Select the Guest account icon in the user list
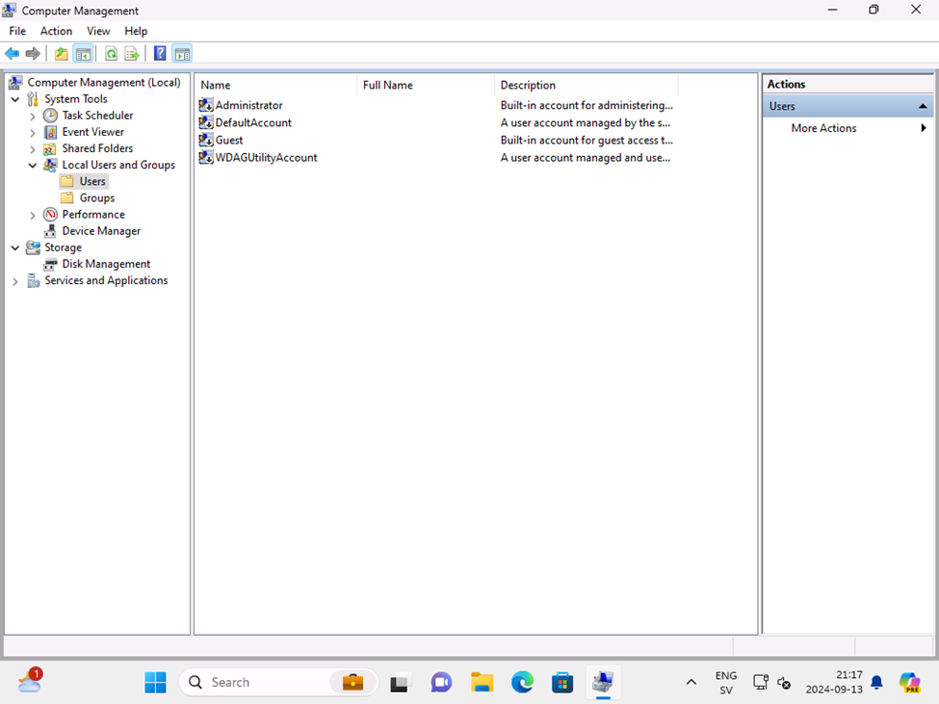The image size is (939, 704). [x=205, y=140]
